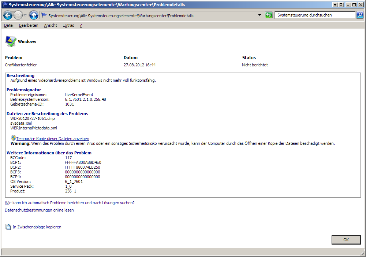
Task: Click the BCP2 value FFFFF880074EB250
Action: [82, 167]
